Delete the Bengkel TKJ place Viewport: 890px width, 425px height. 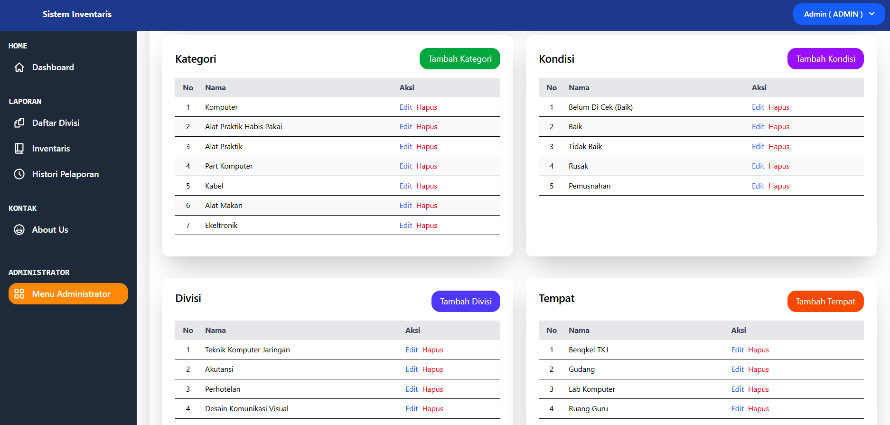pos(759,350)
